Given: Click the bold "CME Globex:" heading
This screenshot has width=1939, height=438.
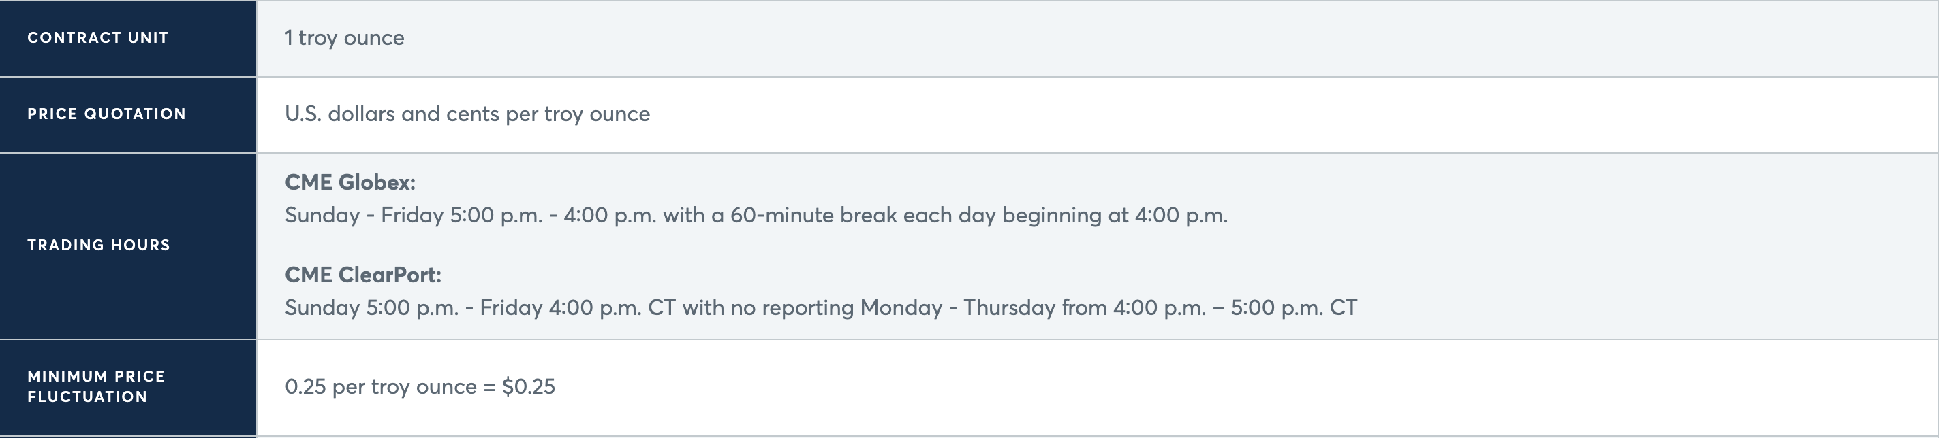Looking at the screenshot, I should click(350, 182).
